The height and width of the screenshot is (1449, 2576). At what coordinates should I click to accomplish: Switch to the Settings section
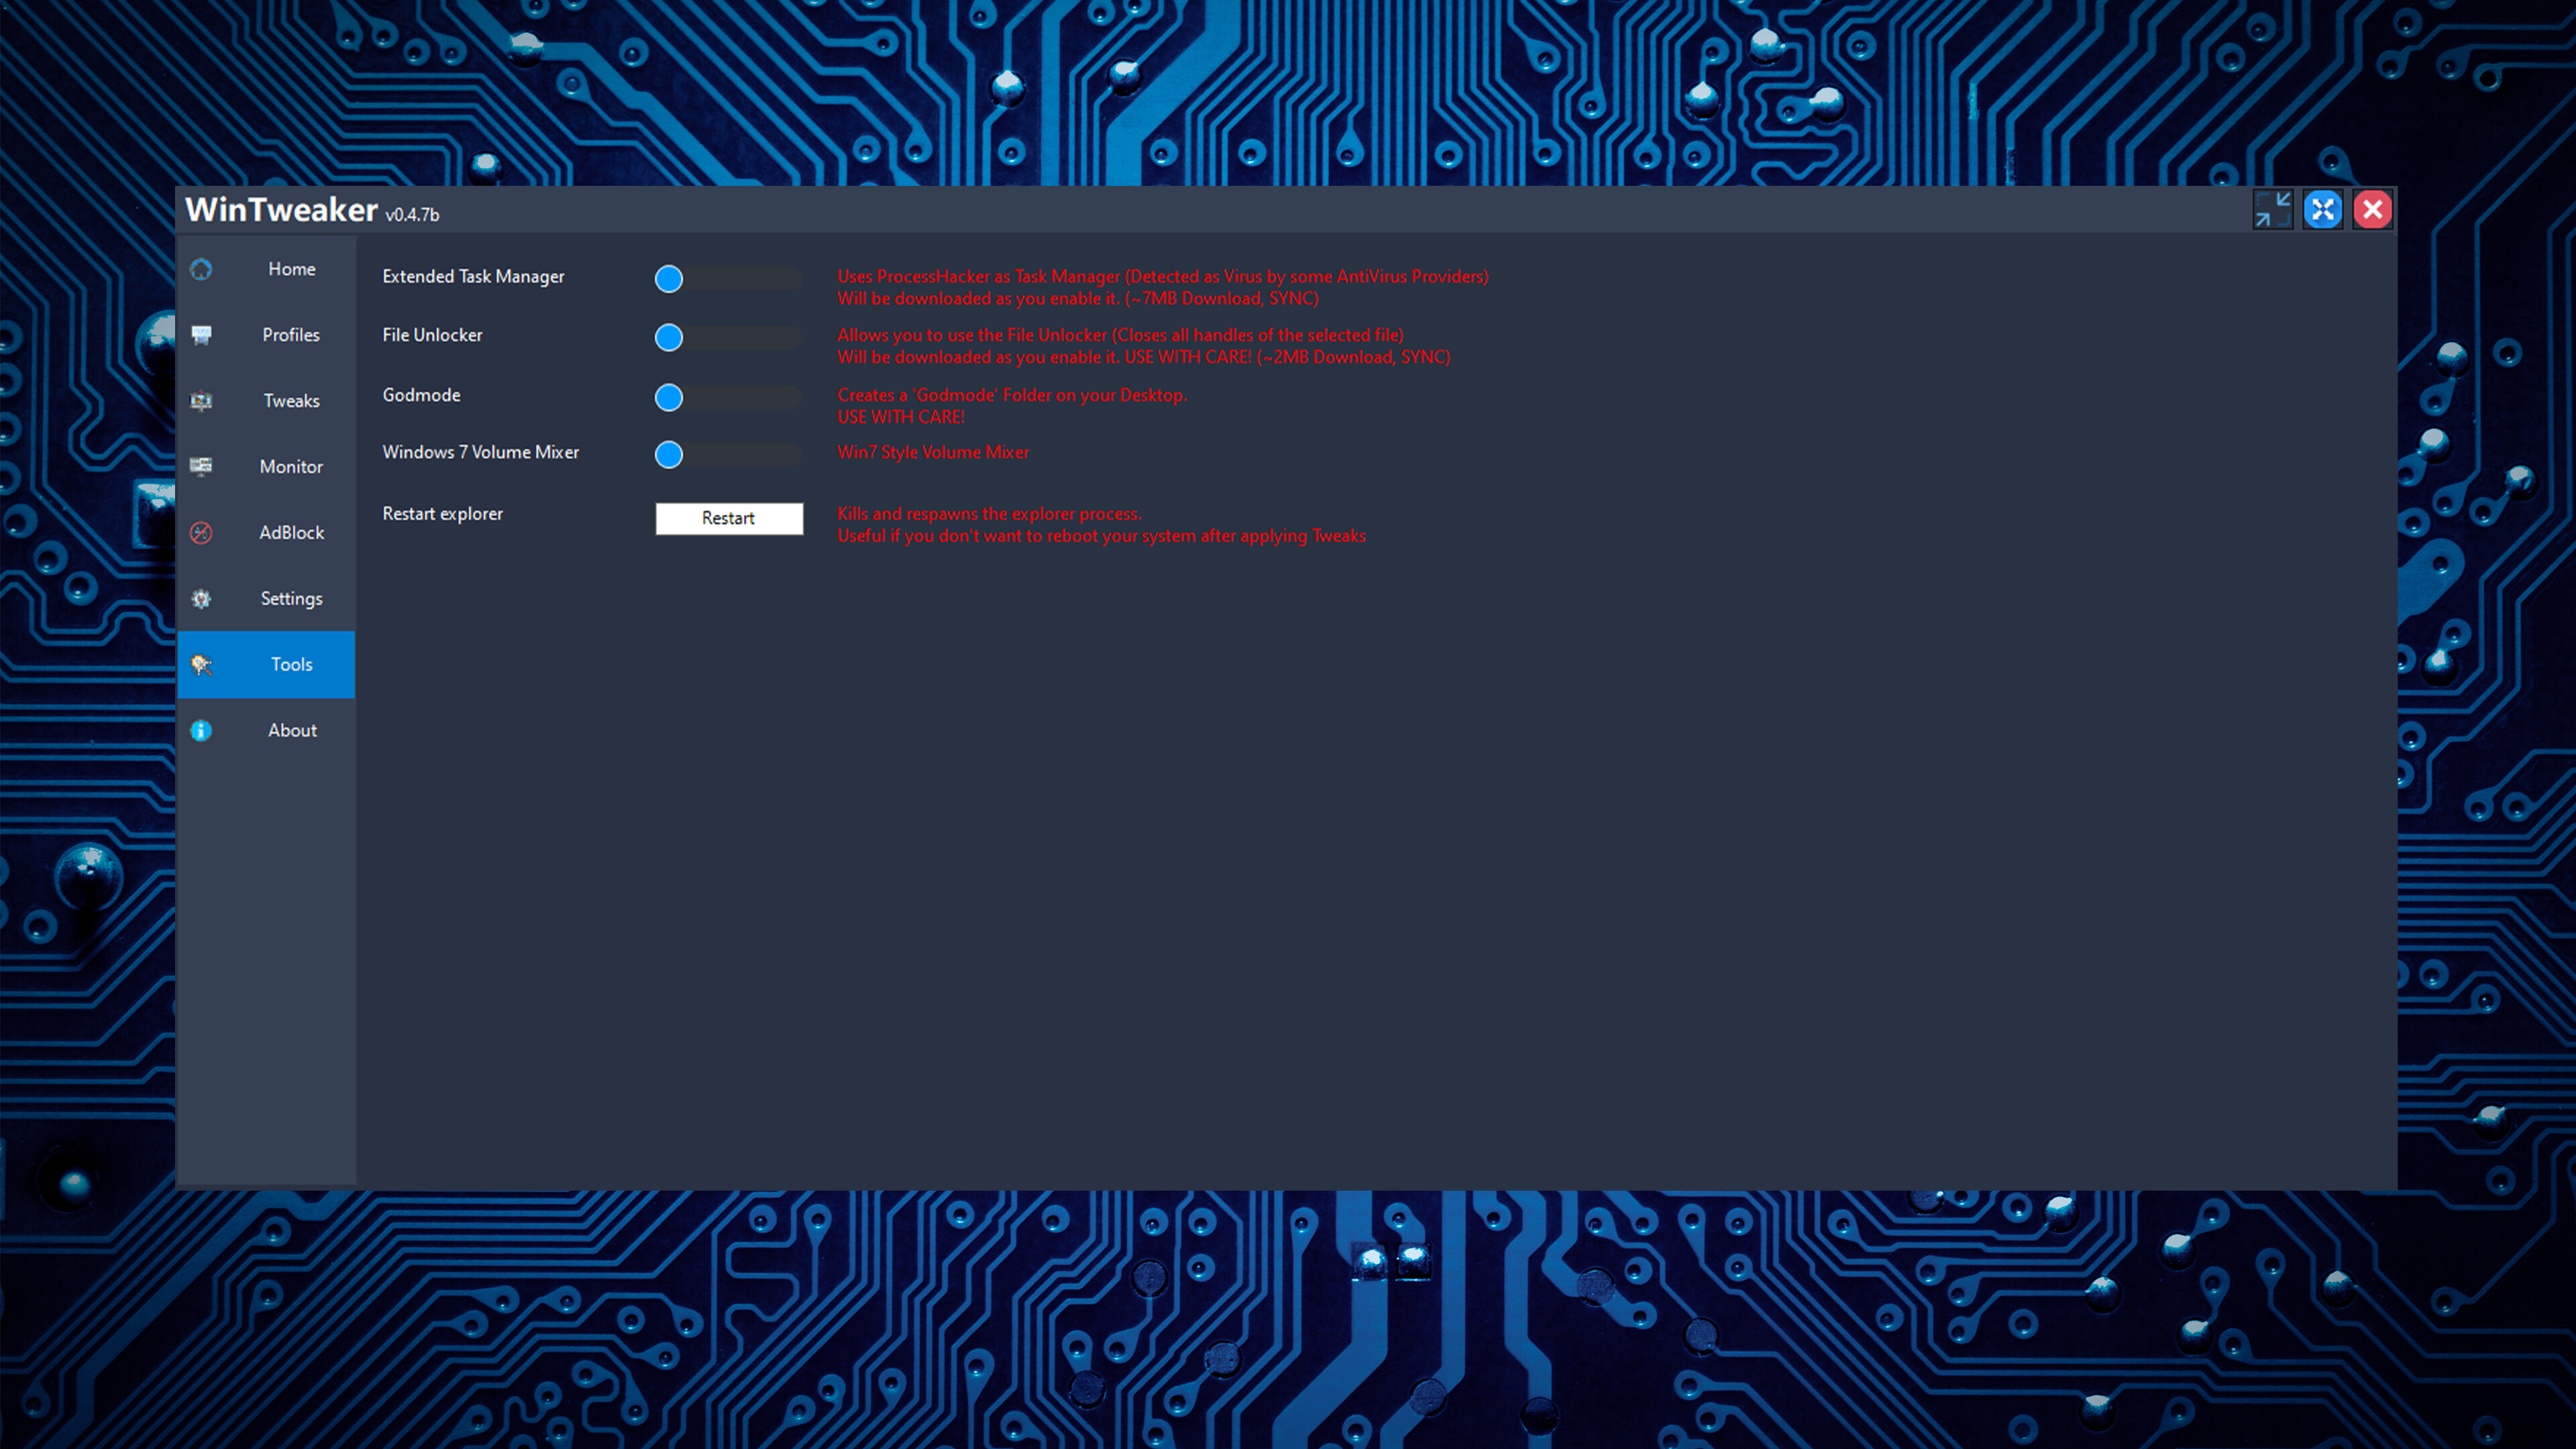pyautogui.click(x=291, y=598)
